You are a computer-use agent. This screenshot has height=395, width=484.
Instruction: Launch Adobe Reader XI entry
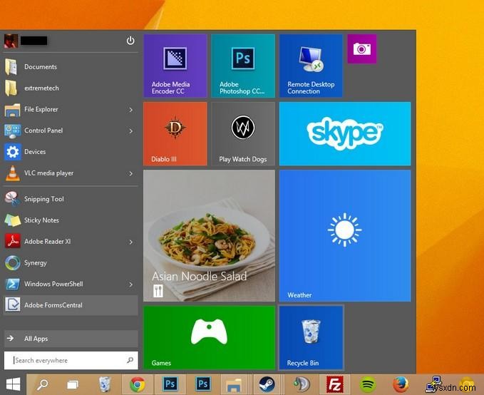(x=71, y=242)
